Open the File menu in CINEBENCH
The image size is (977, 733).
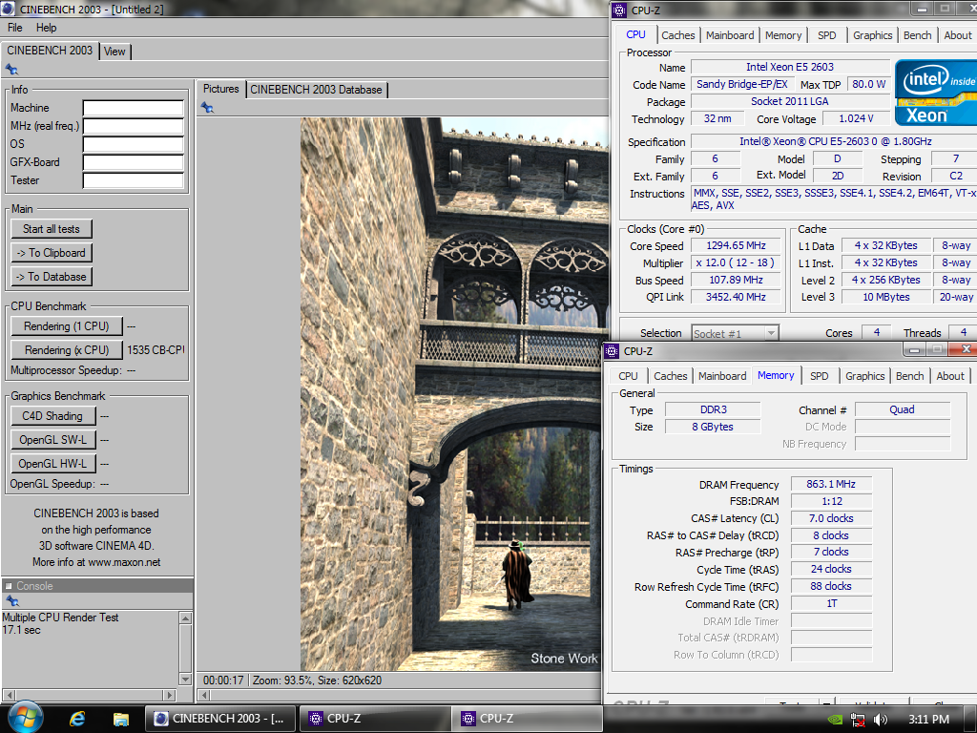click(15, 28)
